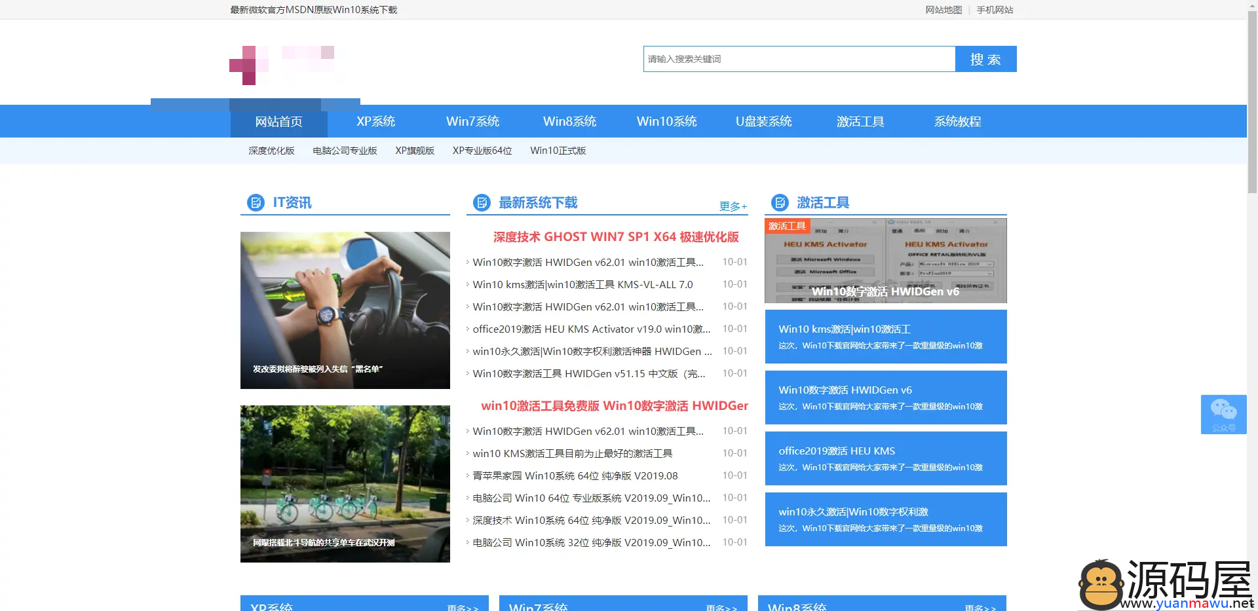Open 网站首页 in navigation bar
Image resolution: width=1258 pixels, height=611 pixels.
click(x=278, y=122)
